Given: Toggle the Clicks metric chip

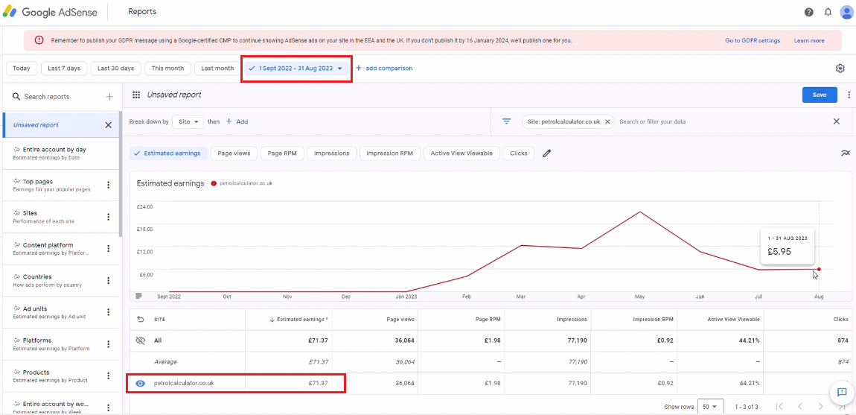Looking at the screenshot, I should [x=519, y=153].
